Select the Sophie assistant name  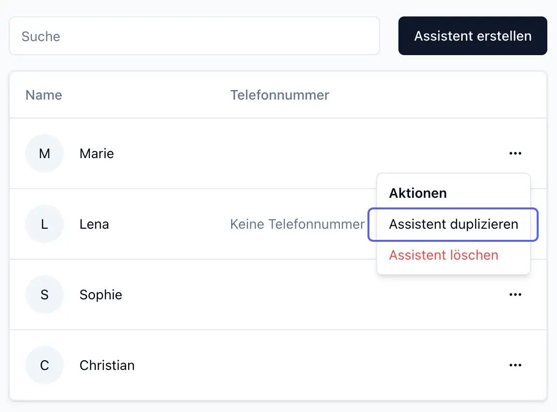[x=101, y=294]
